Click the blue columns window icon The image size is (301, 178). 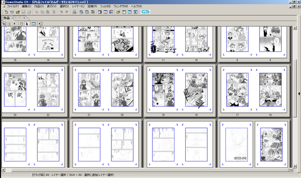[x=130, y=12]
